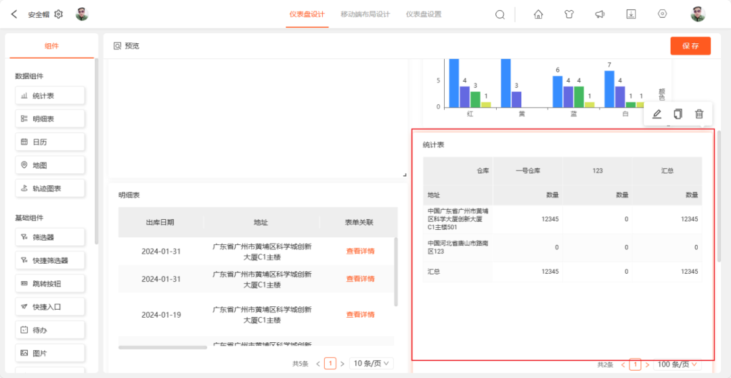The width and height of the screenshot is (731, 378).
Task: Select the 组件 panel tab
Action: [51, 45]
